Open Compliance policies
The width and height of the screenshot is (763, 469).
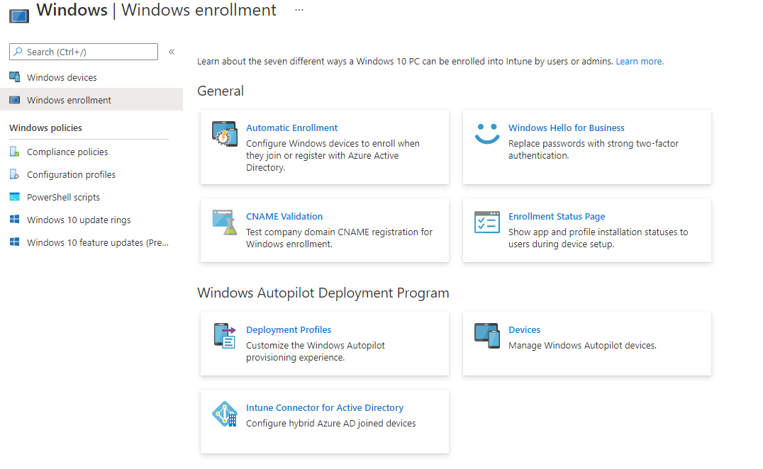coord(67,152)
